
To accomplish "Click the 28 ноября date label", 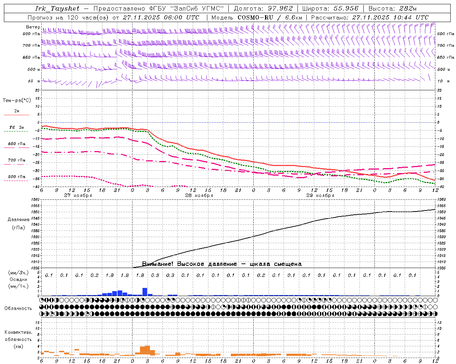I will [x=199, y=196].
